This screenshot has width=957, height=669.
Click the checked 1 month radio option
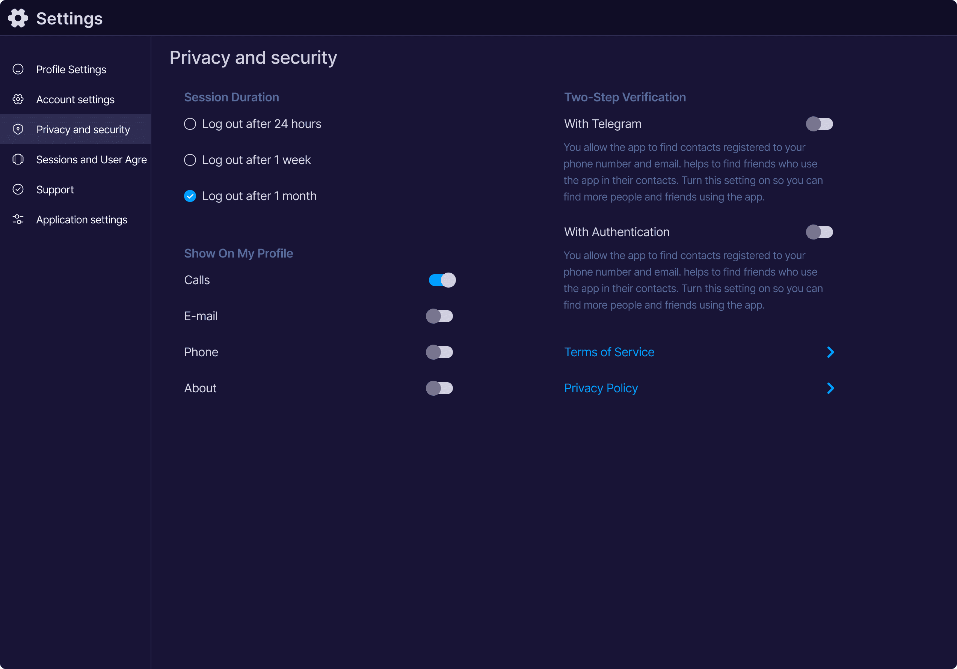[x=190, y=196]
